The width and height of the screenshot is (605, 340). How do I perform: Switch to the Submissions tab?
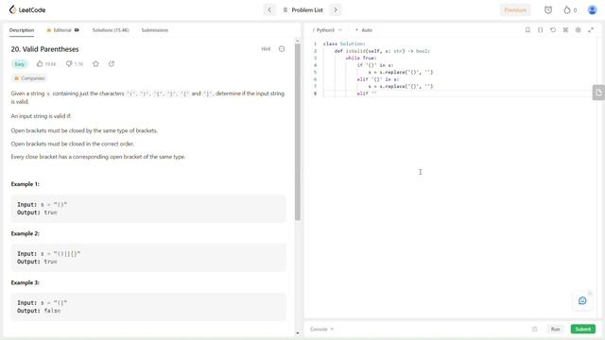point(155,30)
